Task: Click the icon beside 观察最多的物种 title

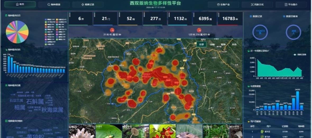Action: (x=6, y=121)
